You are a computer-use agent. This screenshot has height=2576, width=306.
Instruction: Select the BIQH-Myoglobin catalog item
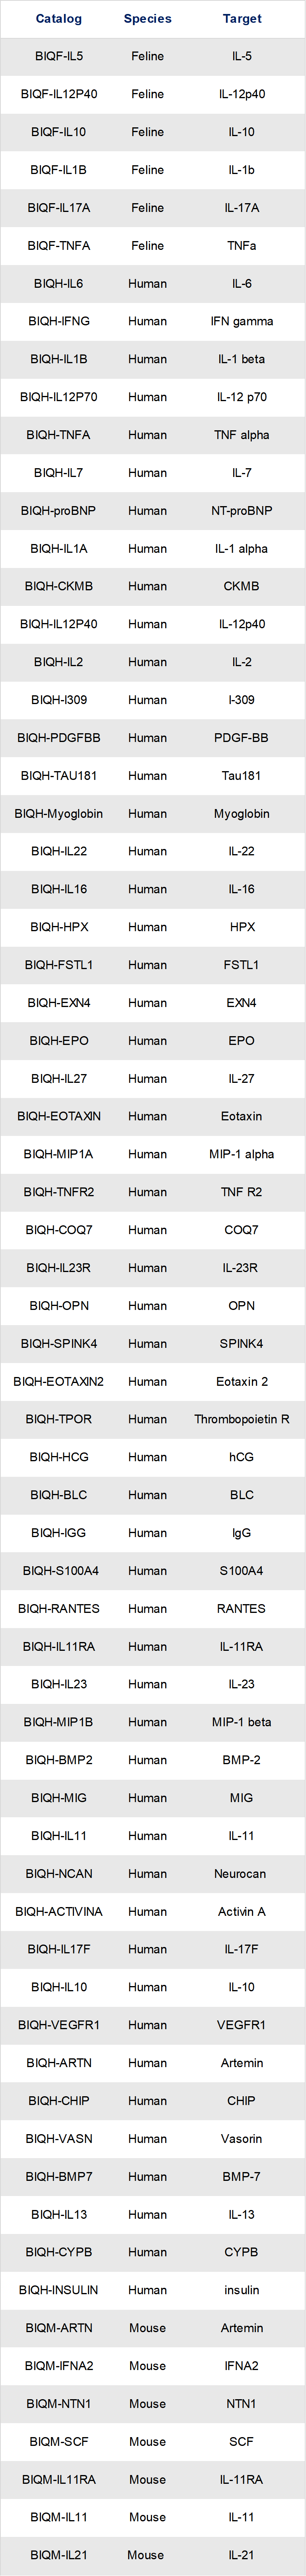click(x=59, y=813)
